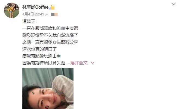
Task: Click the line 剛發現懷孕不久就自然流產了
Action: pyautogui.click(x=50, y=35)
